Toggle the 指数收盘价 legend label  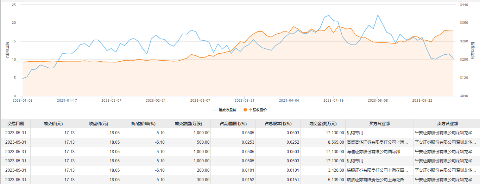(x=227, y=110)
